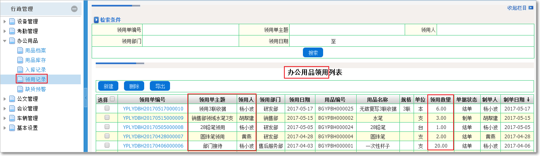Viewport: 540px width, 156px height.
Task: Open record YPLYDBH20170515000009 link
Action: coord(153,118)
